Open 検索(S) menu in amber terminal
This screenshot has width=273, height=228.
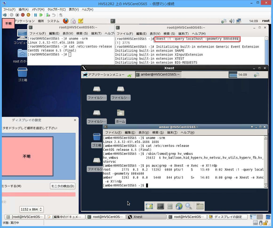pyautogui.click(x=158, y=132)
